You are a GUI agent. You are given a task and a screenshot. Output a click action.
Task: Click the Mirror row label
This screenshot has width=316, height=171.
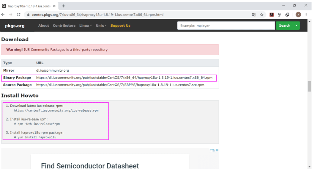click(x=9, y=70)
